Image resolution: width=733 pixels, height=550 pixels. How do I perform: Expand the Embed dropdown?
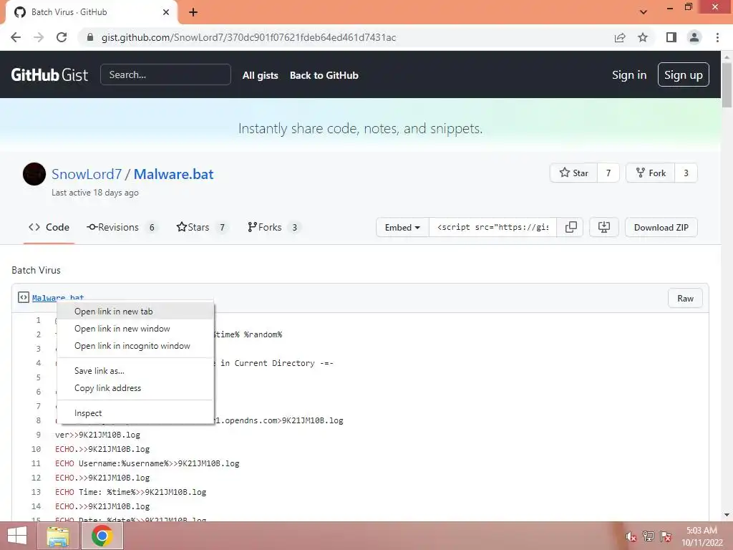[x=402, y=227]
